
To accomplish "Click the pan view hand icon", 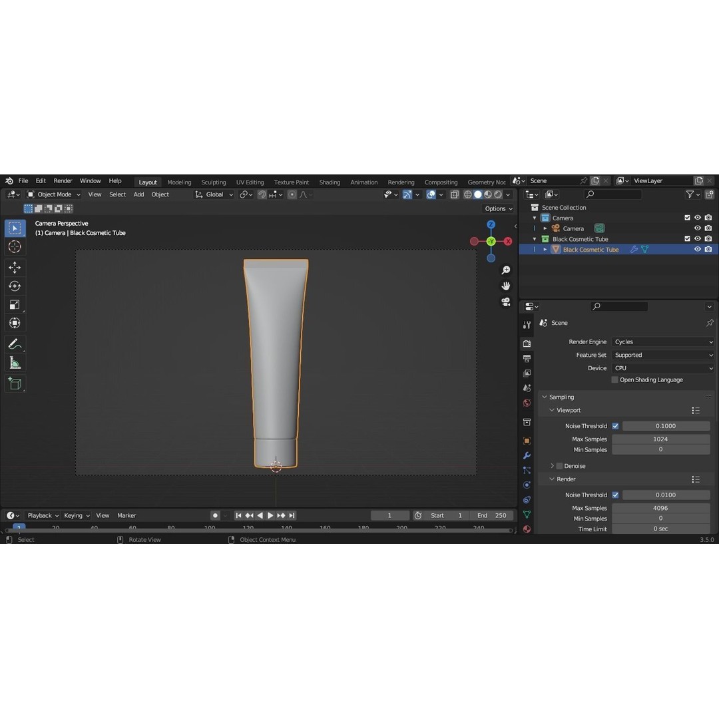I will click(x=506, y=286).
